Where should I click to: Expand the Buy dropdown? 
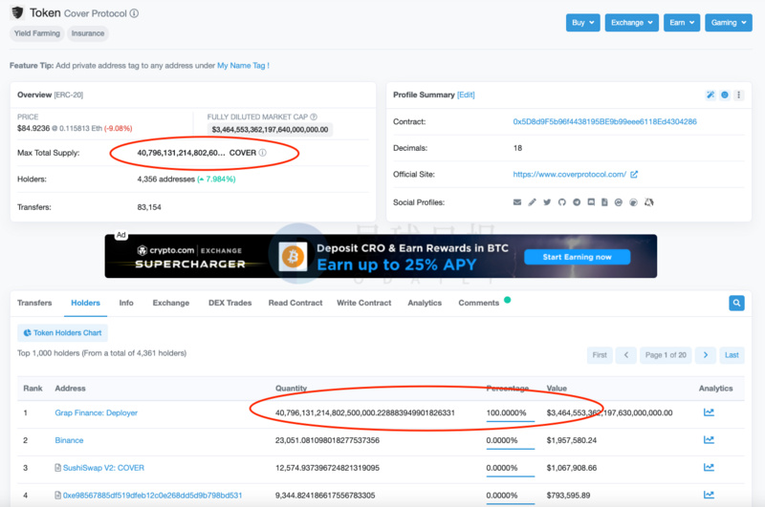583,22
